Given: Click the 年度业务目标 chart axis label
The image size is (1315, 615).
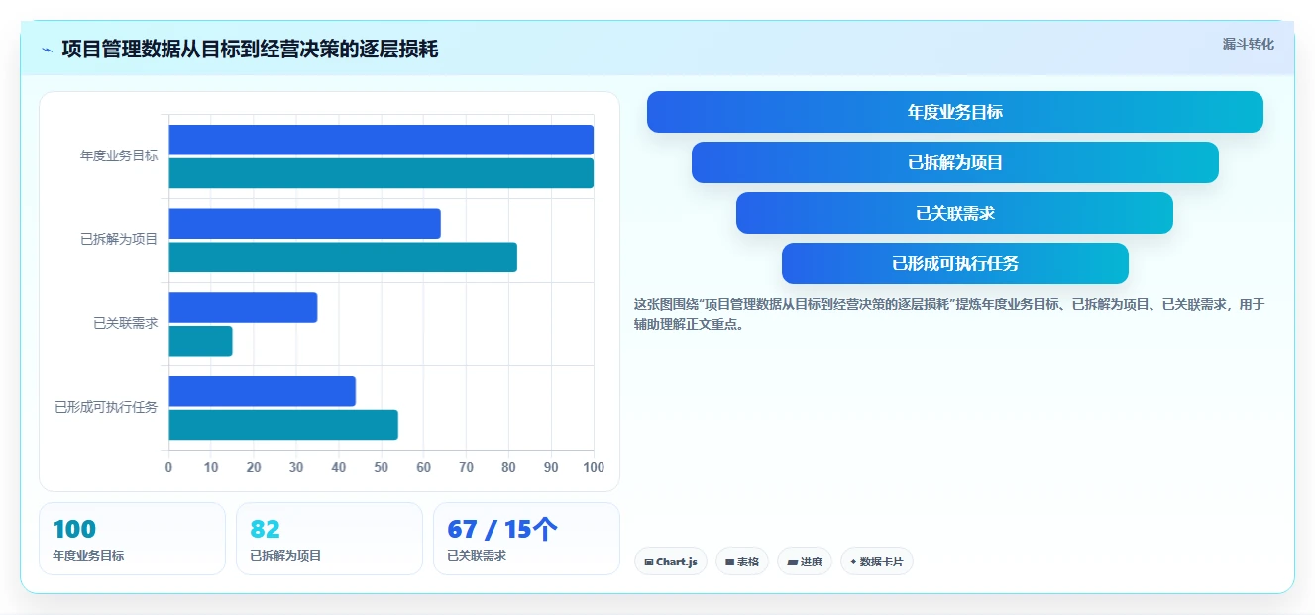Looking at the screenshot, I should [119, 155].
